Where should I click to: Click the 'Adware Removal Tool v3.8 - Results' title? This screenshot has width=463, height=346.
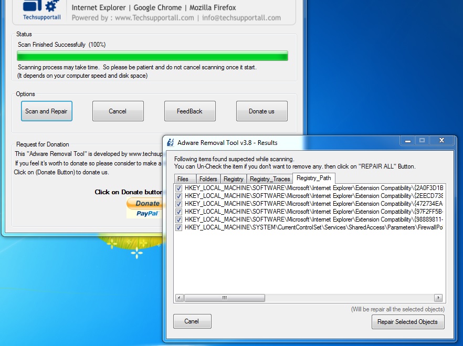coord(227,143)
